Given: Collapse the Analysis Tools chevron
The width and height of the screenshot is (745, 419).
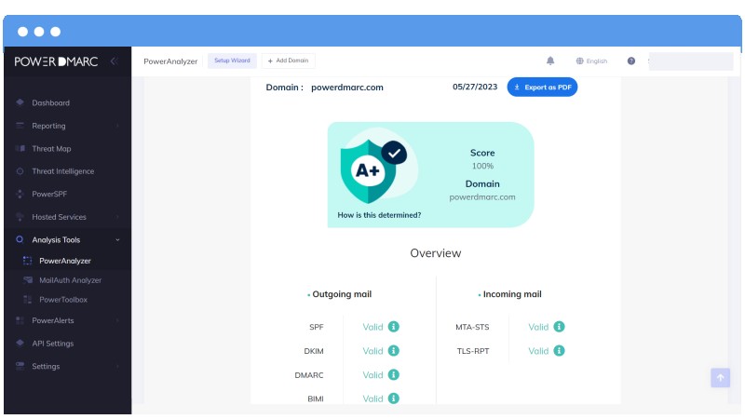Looking at the screenshot, I should (x=117, y=240).
